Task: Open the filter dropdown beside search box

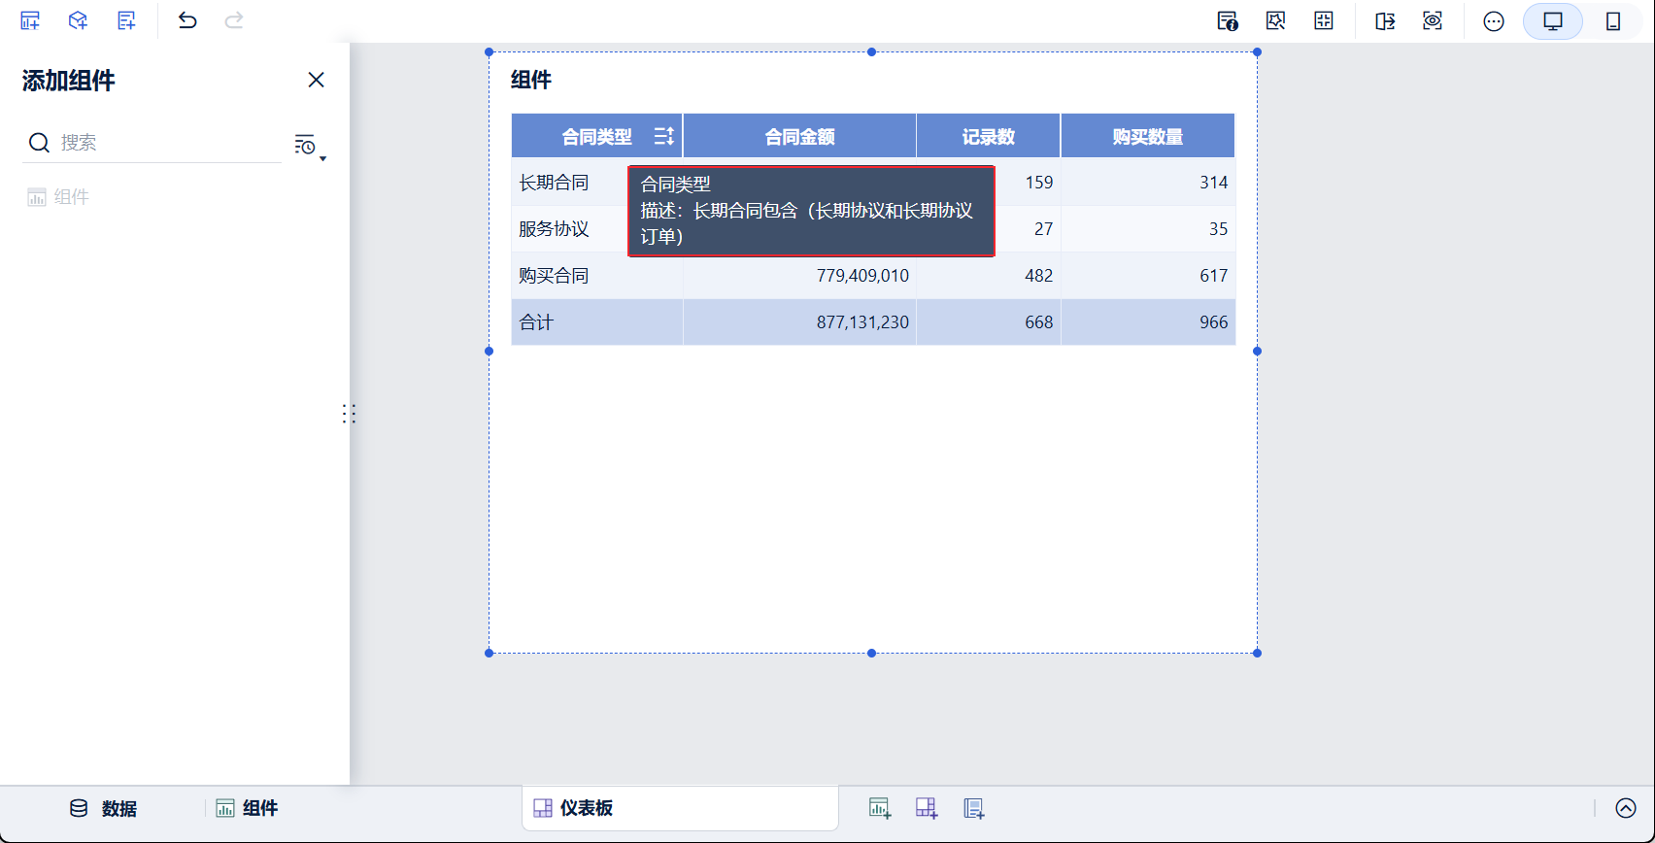Action: coord(310,146)
